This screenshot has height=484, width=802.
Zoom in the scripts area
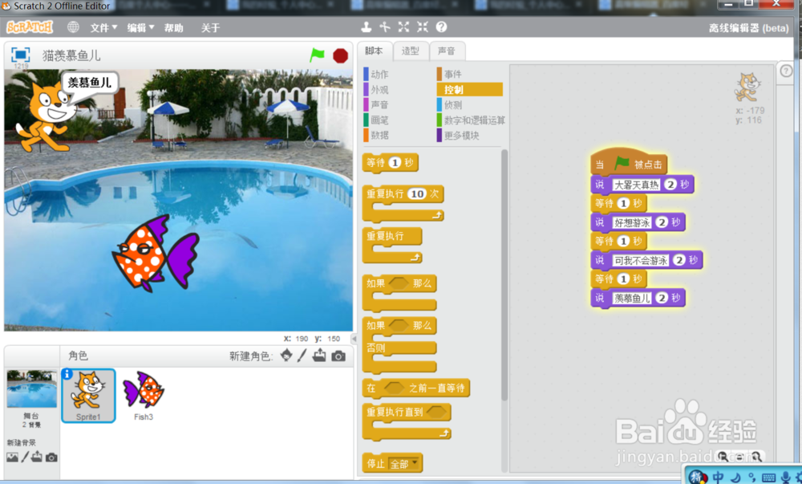click(x=756, y=456)
